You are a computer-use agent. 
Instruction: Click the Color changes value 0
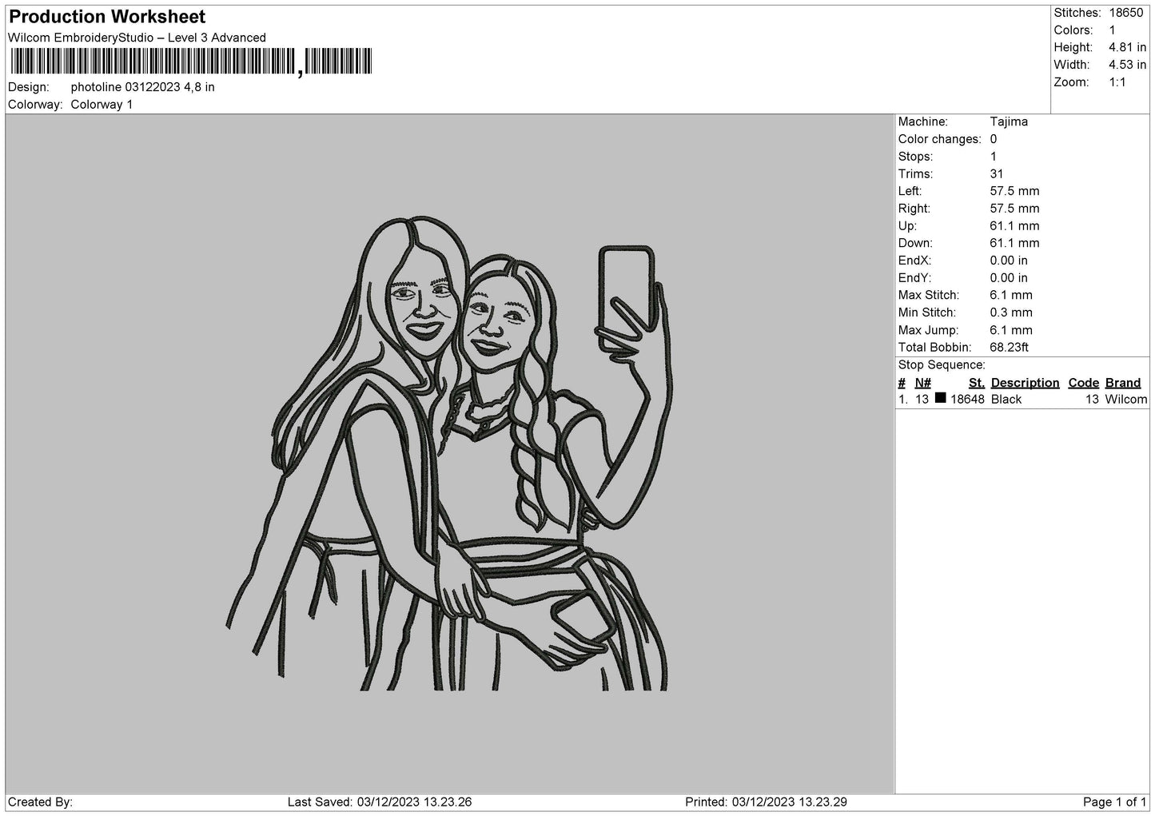tap(994, 139)
